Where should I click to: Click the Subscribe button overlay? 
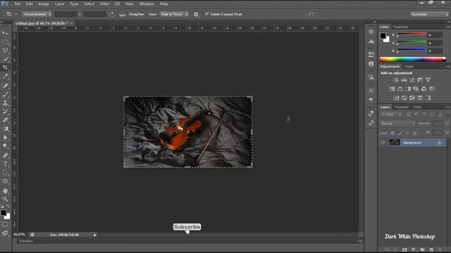point(187,227)
